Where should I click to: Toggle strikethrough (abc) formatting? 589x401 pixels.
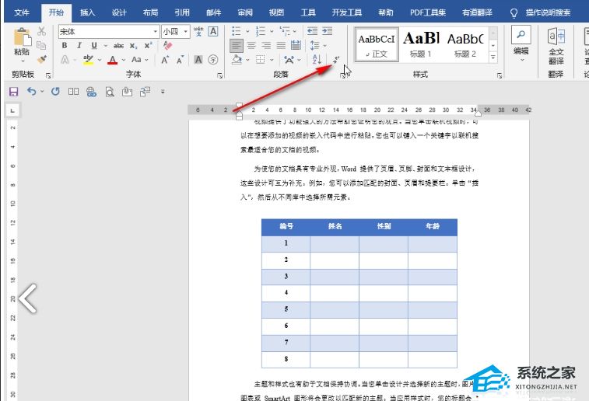pos(119,46)
